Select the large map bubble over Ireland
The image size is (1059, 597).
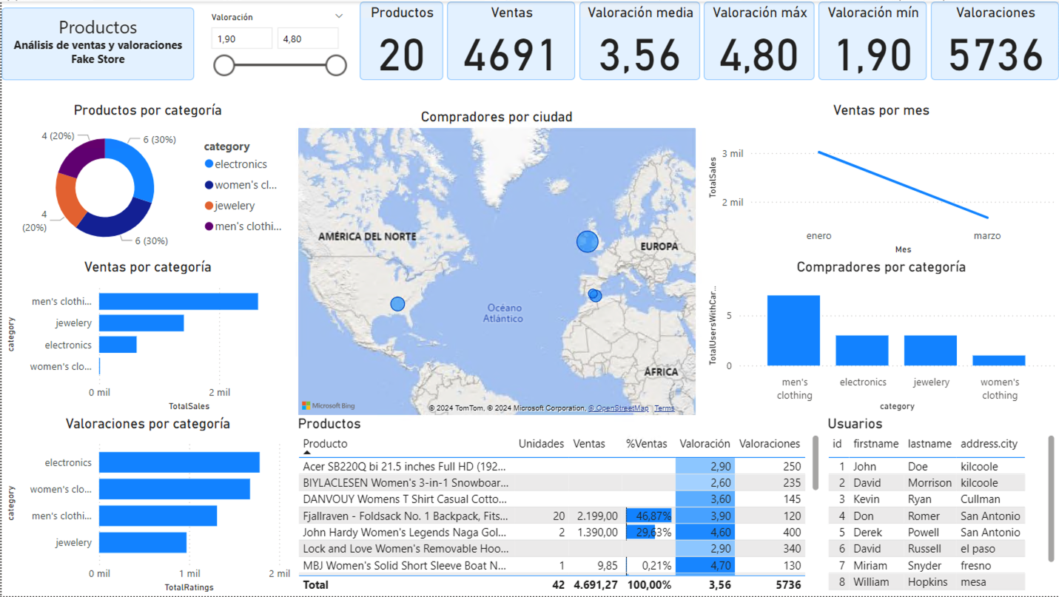(x=587, y=241)
